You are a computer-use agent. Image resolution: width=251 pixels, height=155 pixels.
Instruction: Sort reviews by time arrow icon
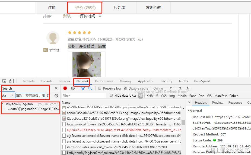pos(100,16)
